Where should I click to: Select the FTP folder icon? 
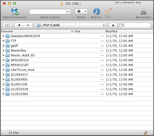tap(8, 41)
